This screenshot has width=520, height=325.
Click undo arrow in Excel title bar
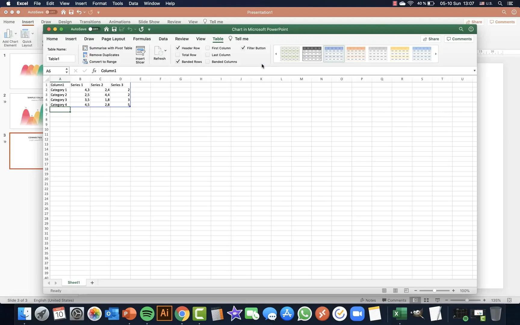point(130,29)
